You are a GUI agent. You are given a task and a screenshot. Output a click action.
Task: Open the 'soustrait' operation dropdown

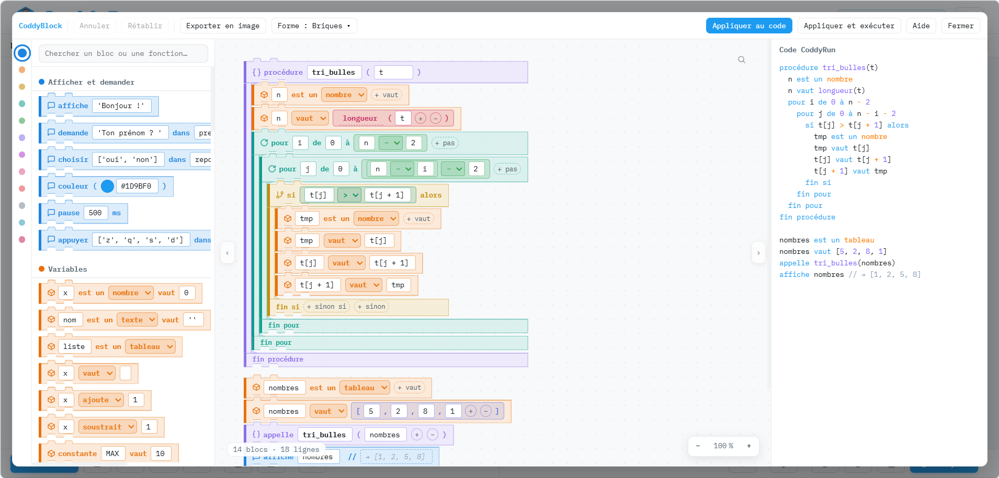point(108,427)
